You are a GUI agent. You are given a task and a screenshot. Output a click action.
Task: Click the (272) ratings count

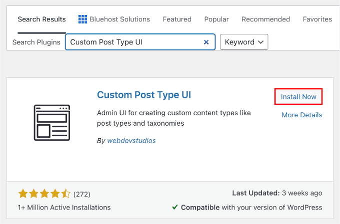[x=81, y=194]
